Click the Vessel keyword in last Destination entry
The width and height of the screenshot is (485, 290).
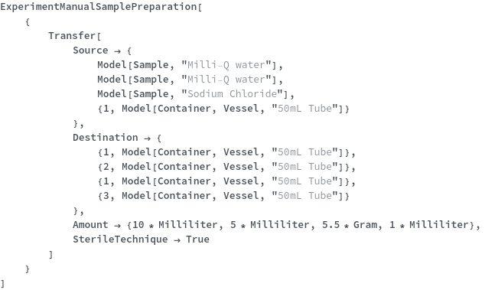241,196
